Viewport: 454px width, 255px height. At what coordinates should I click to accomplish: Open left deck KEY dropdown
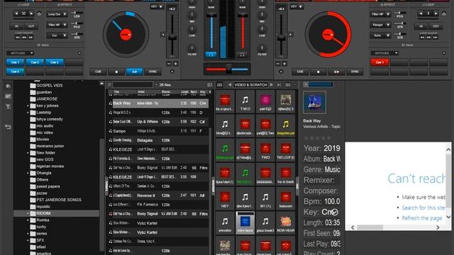pos(157,6)
